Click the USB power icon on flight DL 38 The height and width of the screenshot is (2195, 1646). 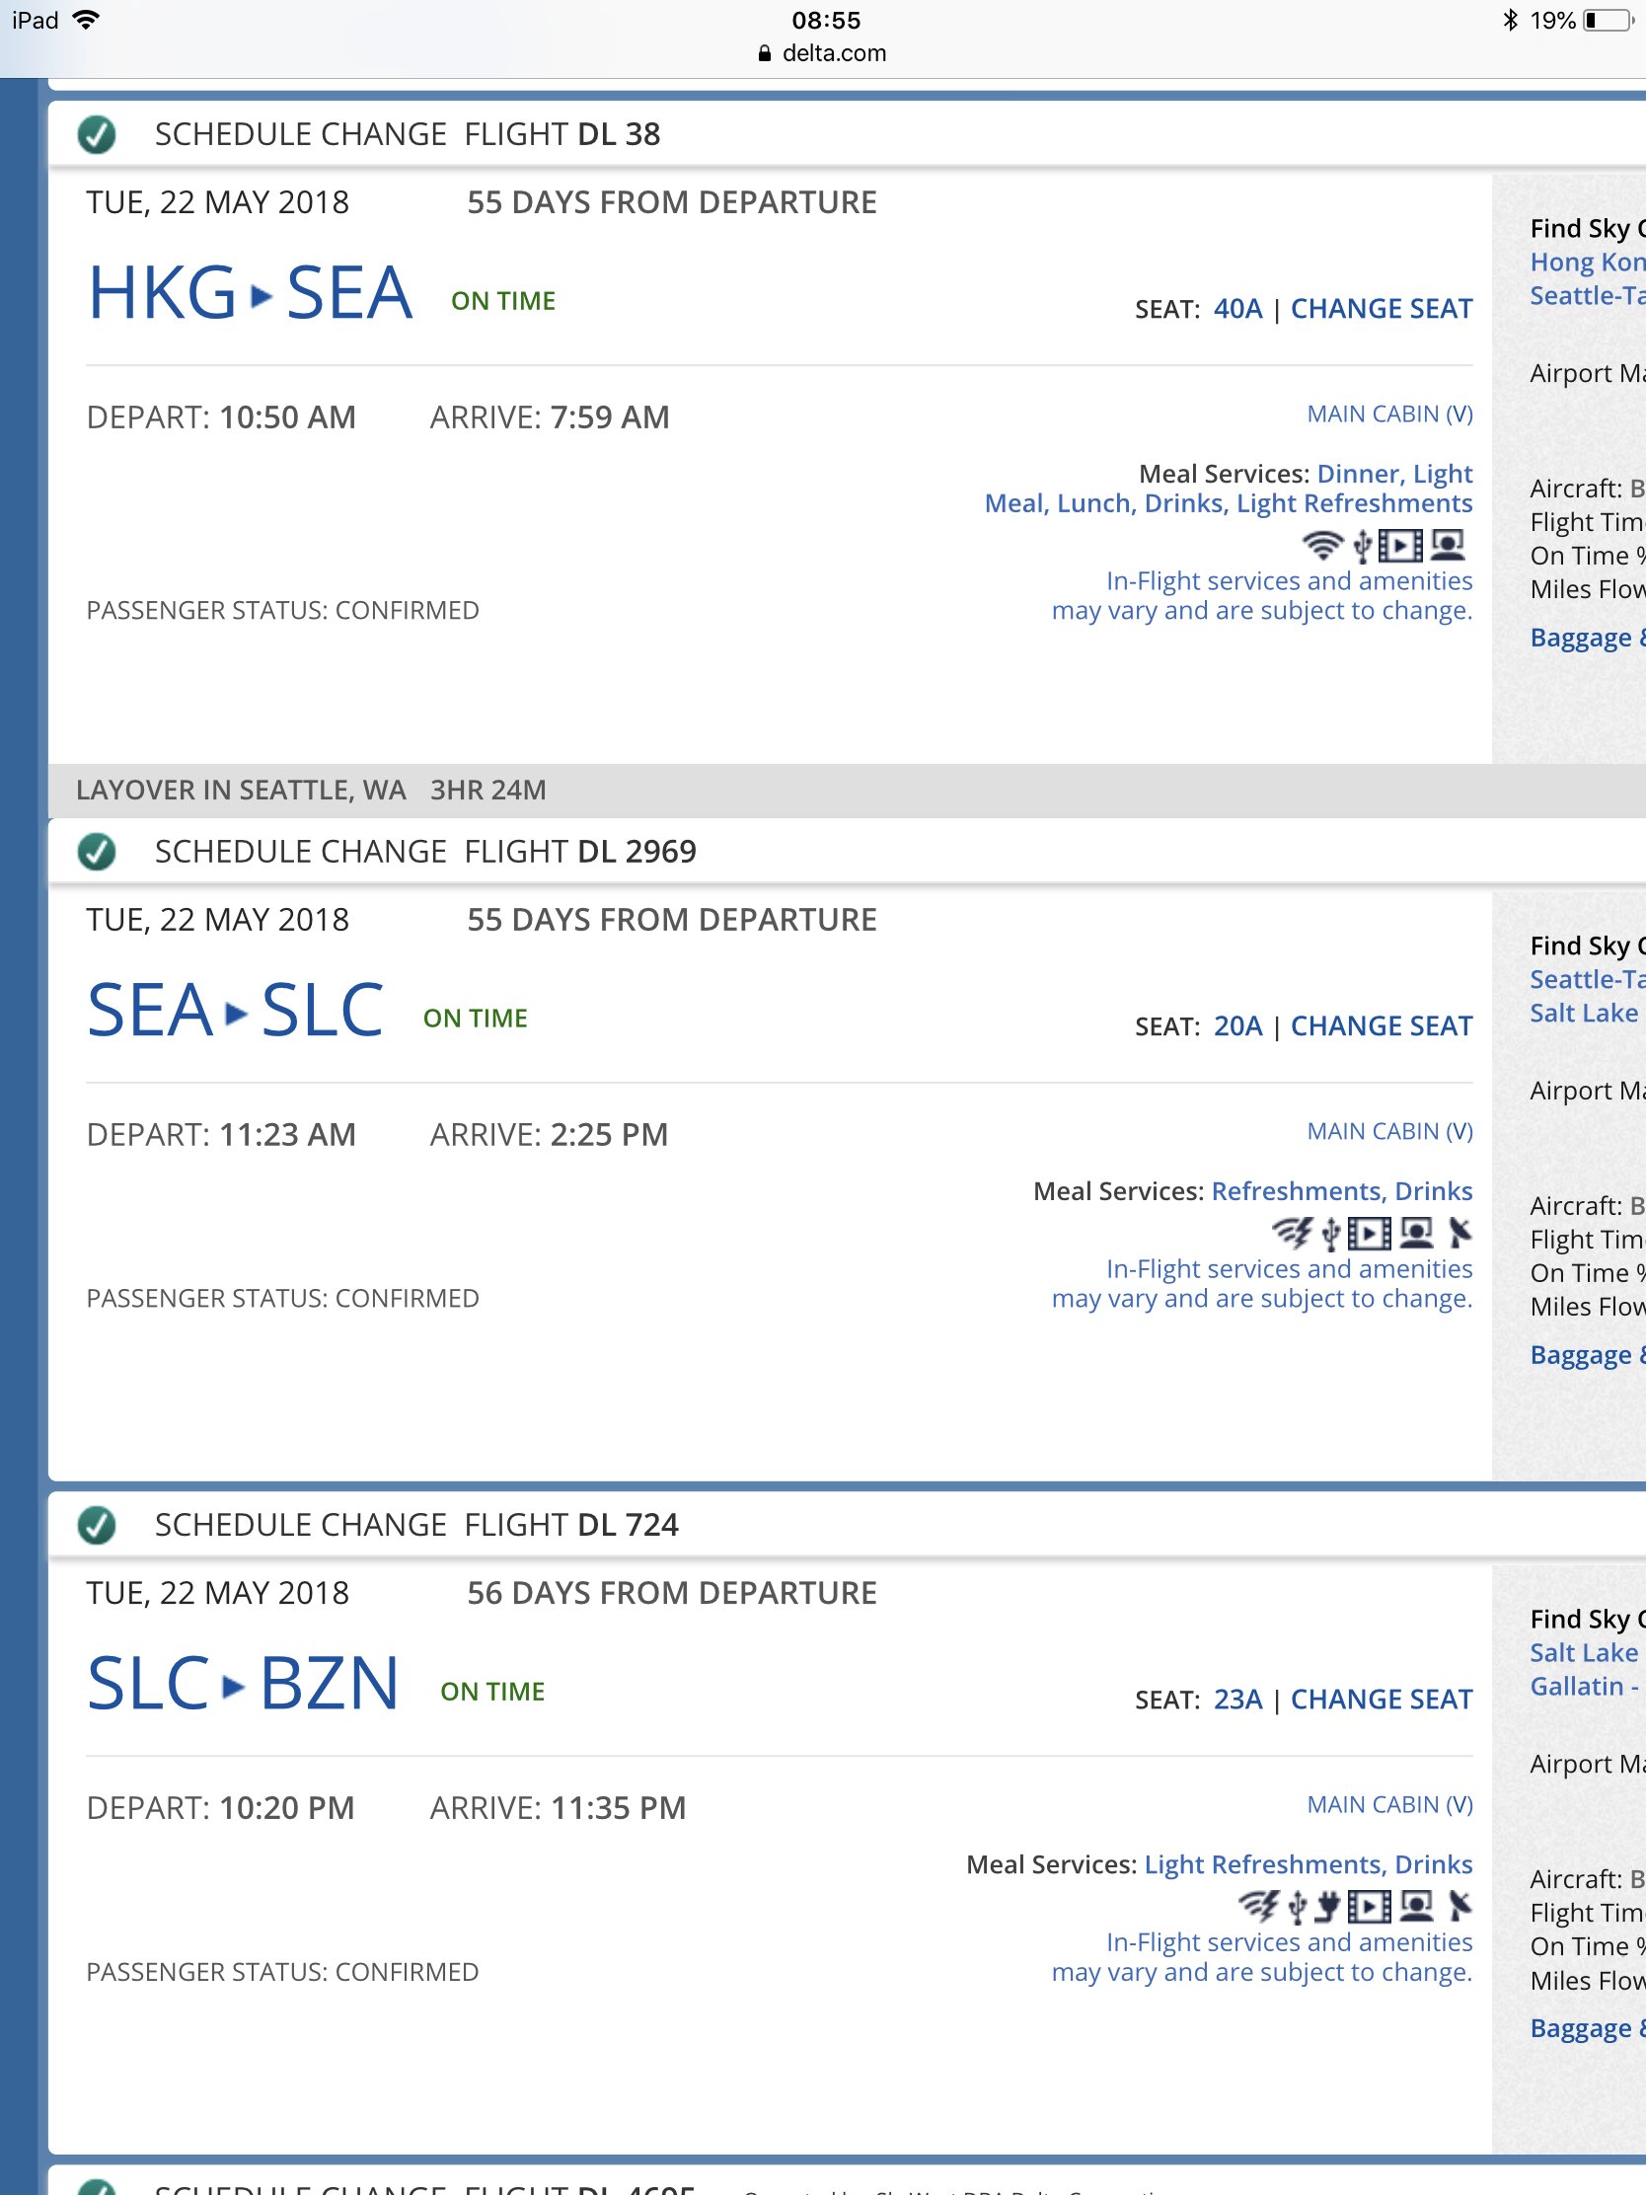click(1363, 545)
